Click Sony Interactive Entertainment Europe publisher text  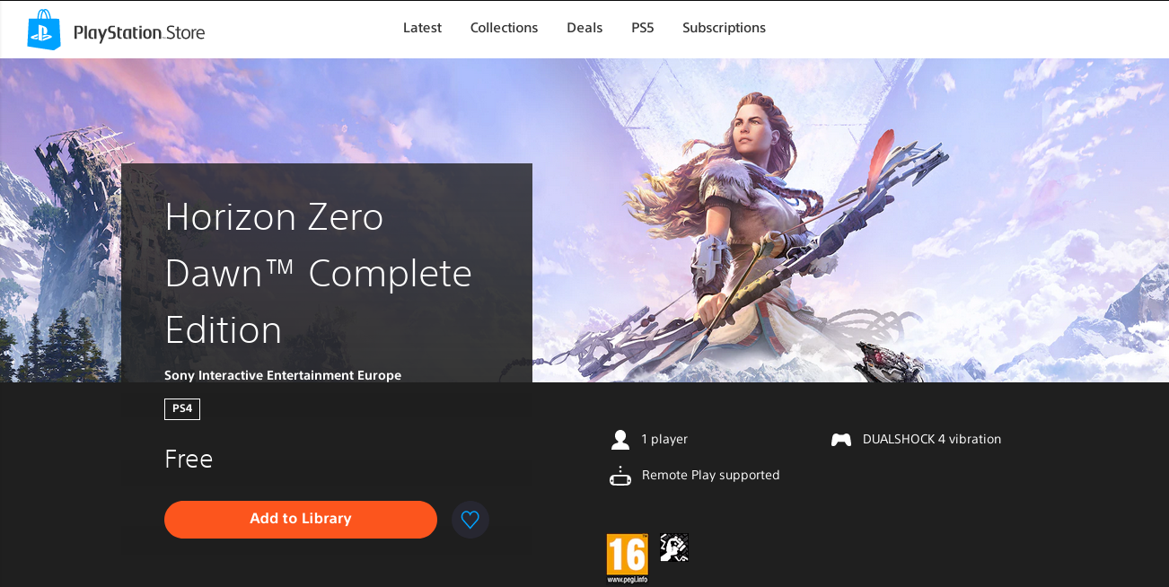283,375
